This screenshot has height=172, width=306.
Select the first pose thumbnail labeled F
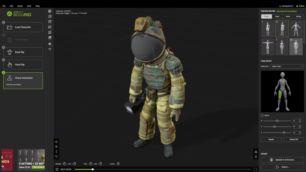[x=268, y=29]
